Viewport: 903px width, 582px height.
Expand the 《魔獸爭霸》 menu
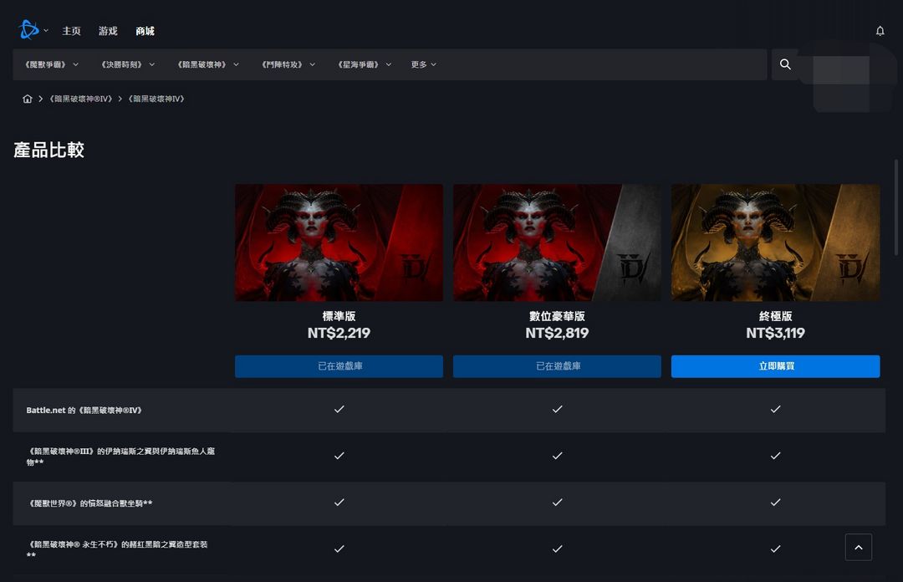point(51,64)
